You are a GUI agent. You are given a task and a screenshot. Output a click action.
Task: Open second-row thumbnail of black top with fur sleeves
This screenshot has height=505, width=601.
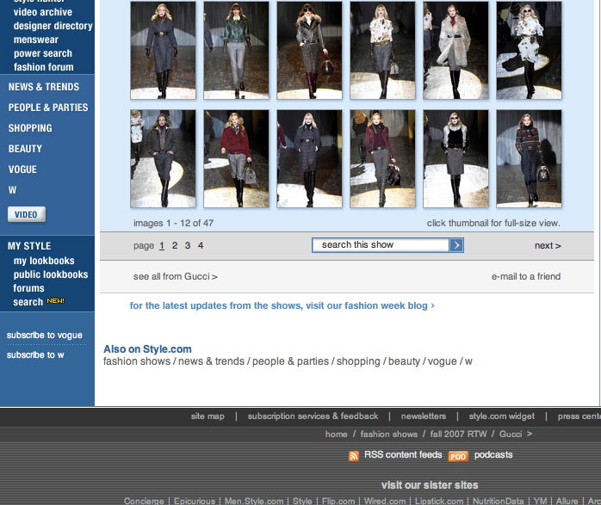[x=455, y=159]
